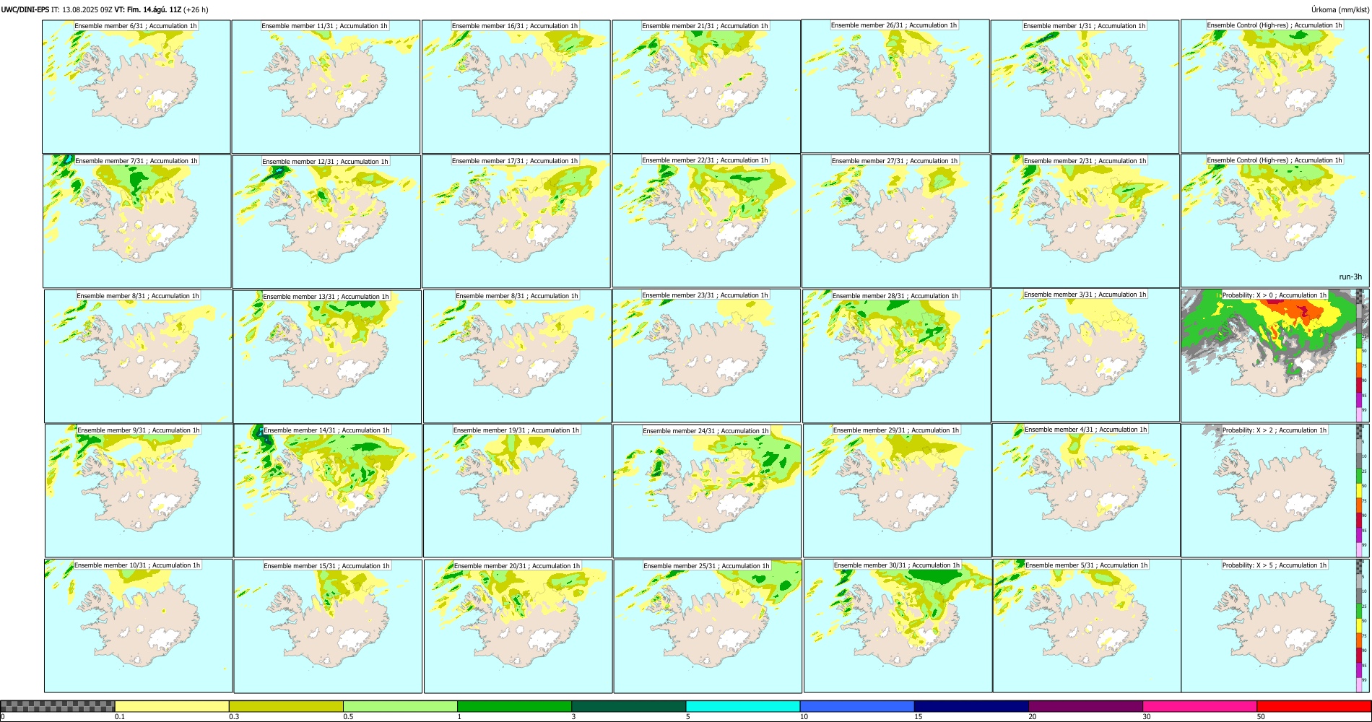Click the Ensemble member 22/31 map panel
Screen dimensions: 1372x722
tap(706, 220)
